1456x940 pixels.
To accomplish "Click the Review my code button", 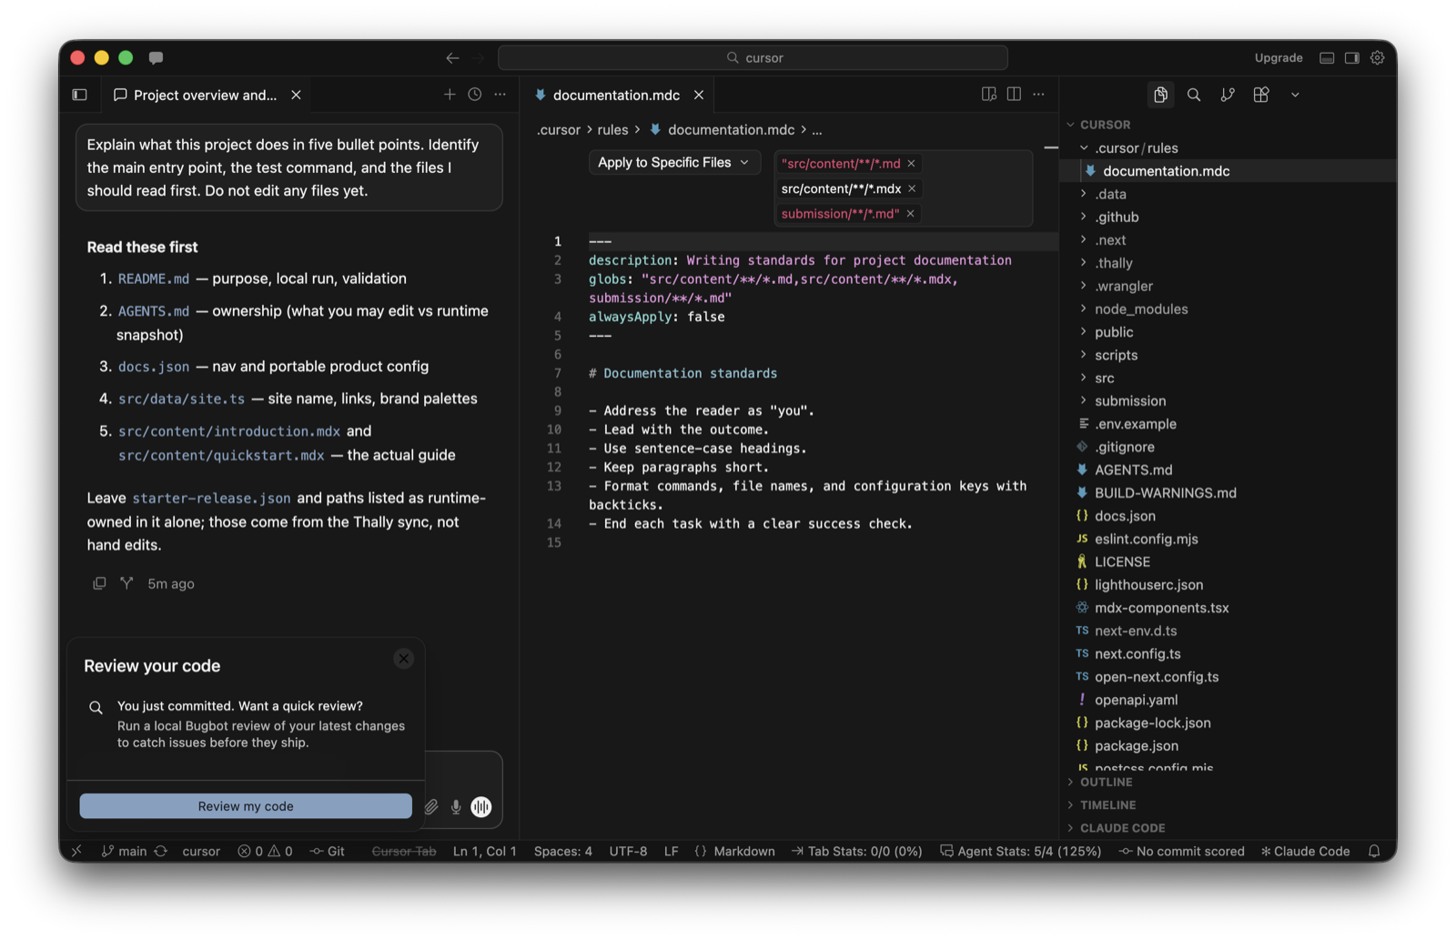I will [246, 806].
